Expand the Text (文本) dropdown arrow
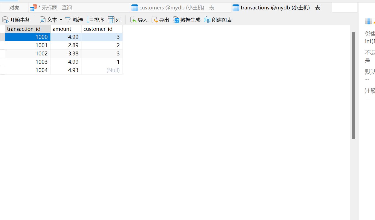This screenshot has width=375, height=220. [61, 20]
